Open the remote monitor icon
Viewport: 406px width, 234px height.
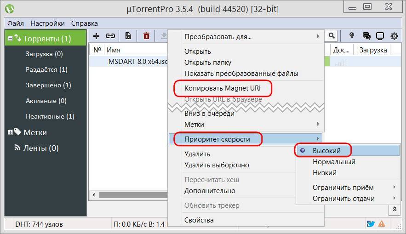tap(380, 36)
